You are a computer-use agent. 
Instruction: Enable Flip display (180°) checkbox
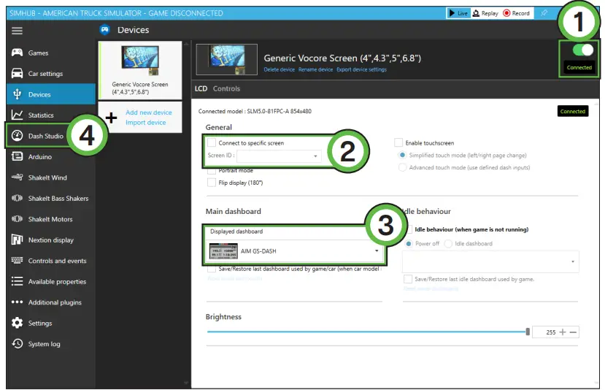point(212,183)
